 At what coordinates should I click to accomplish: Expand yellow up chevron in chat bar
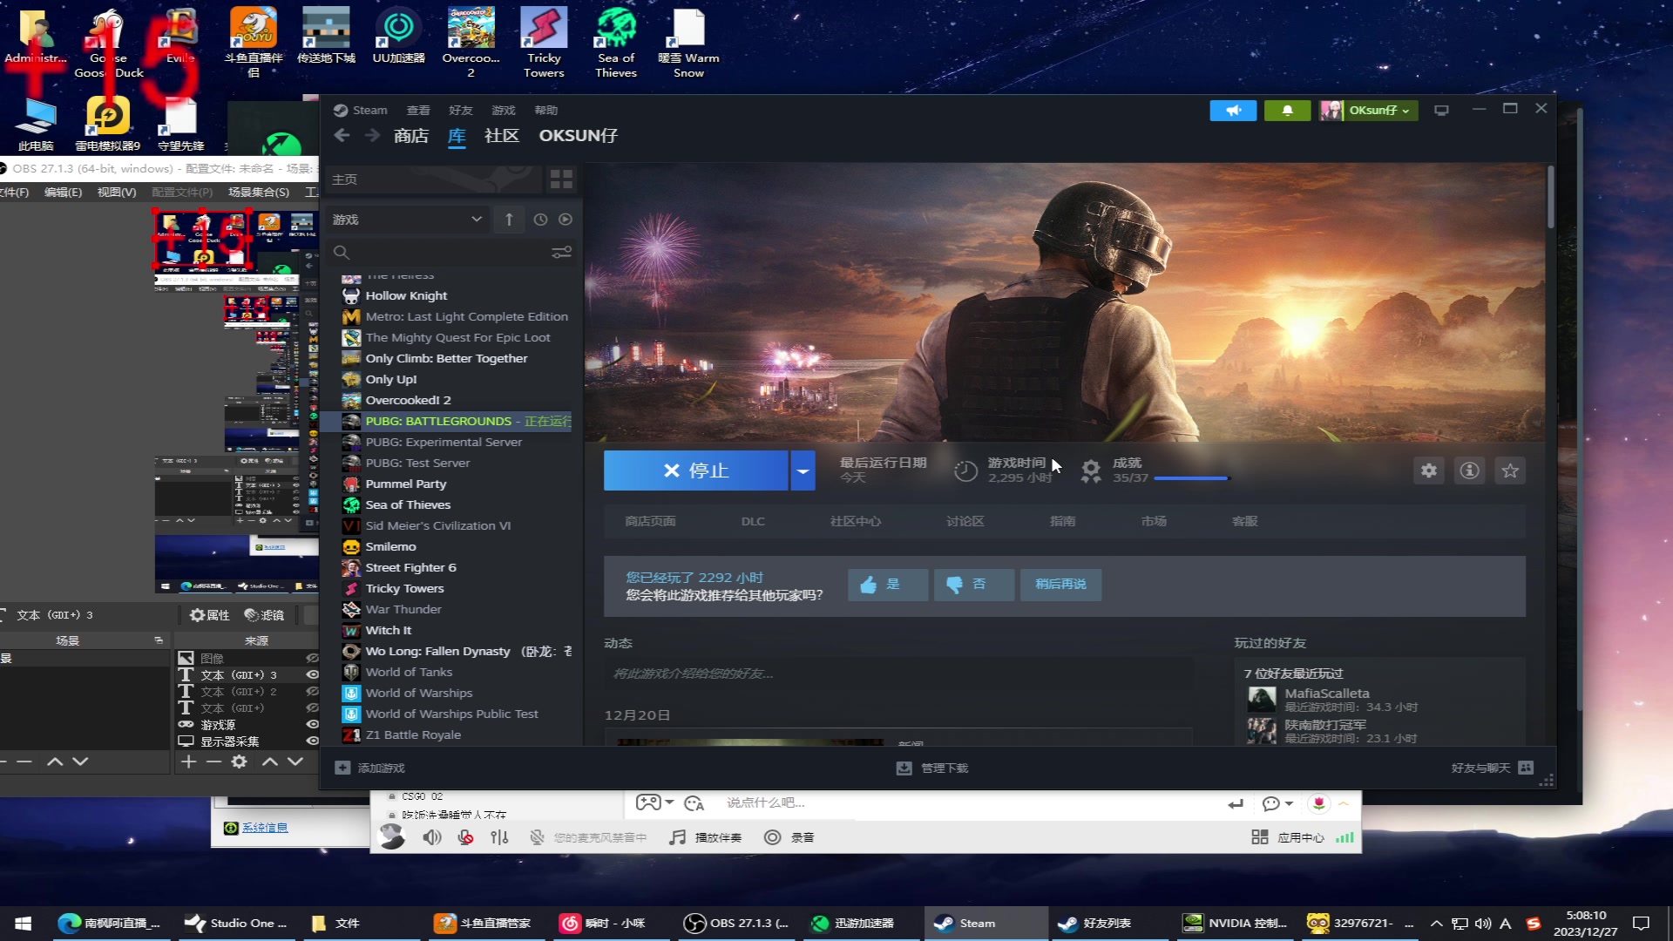point(1344,803)
